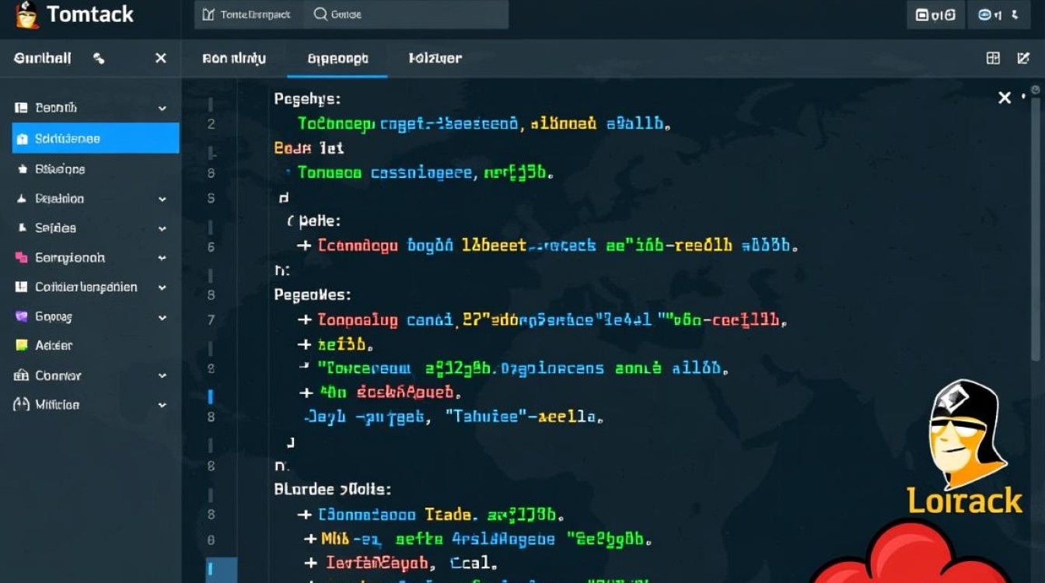This screenshot has width=1045, height=583.
Task: Click the yellow square Adcéer icon
Action: click(21, 346)
